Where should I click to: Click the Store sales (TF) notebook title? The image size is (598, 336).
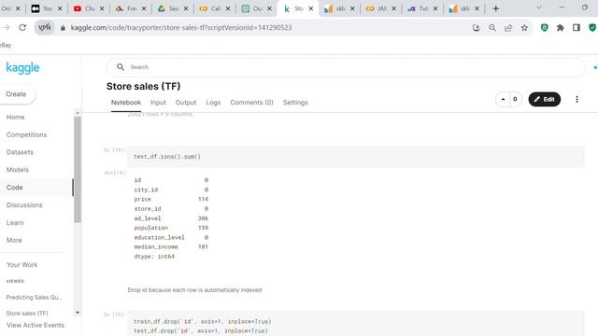tap(143, 86)
